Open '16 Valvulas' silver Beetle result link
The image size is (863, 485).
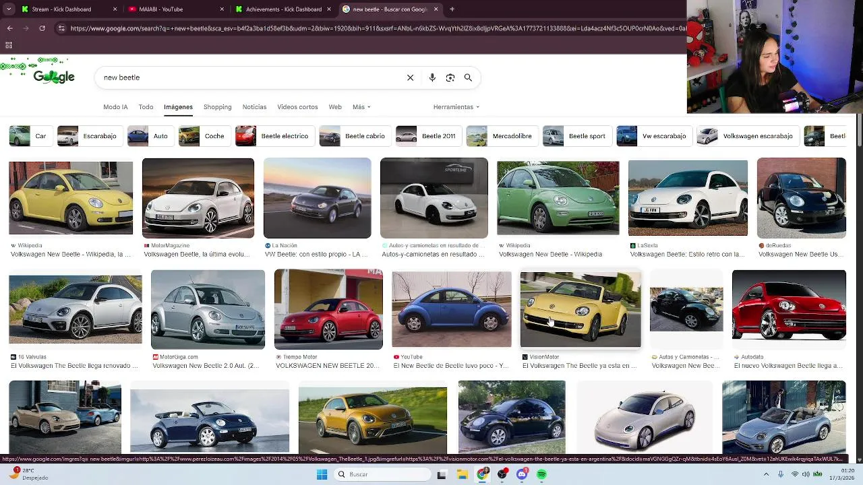click(74, 366)
